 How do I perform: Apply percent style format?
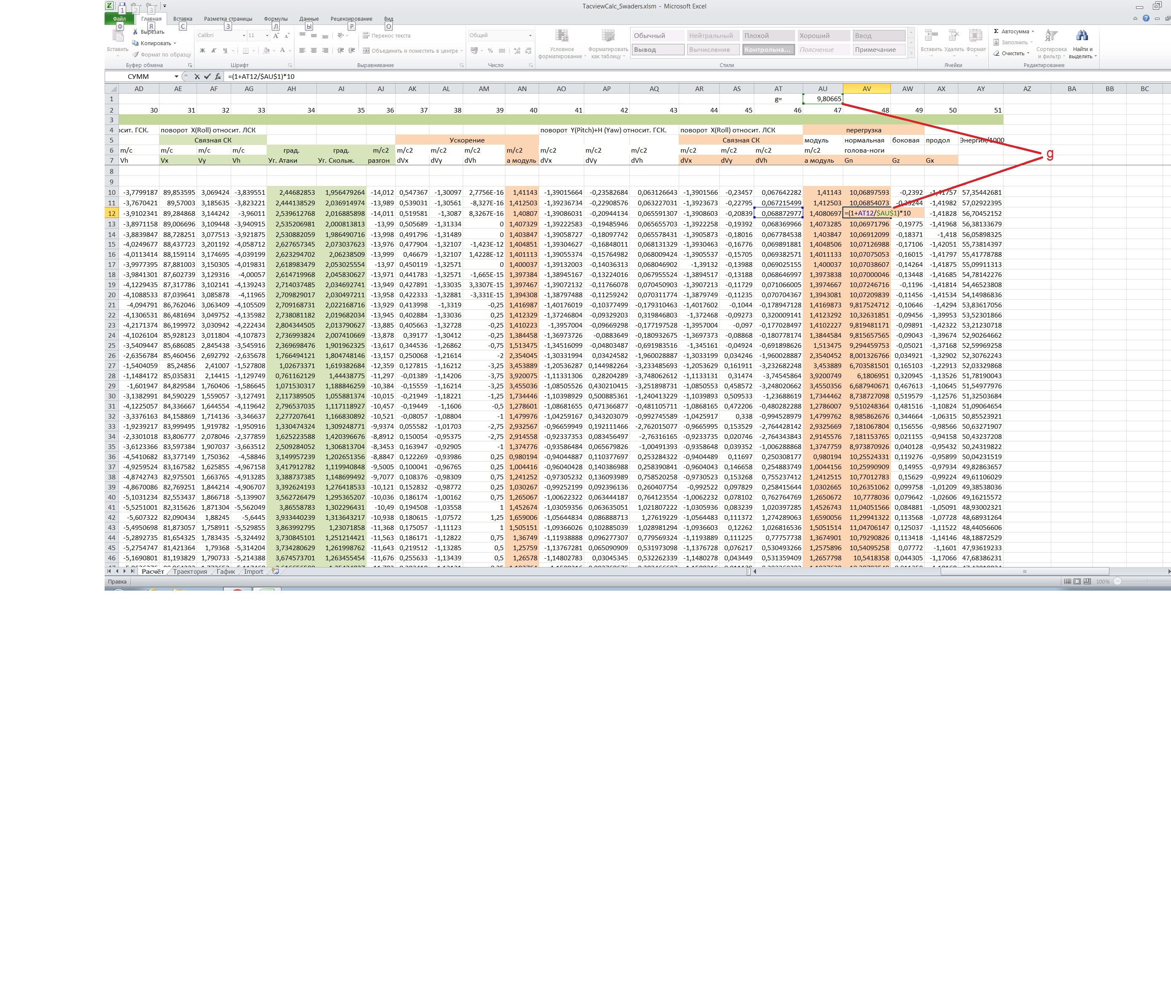point(490,50)
